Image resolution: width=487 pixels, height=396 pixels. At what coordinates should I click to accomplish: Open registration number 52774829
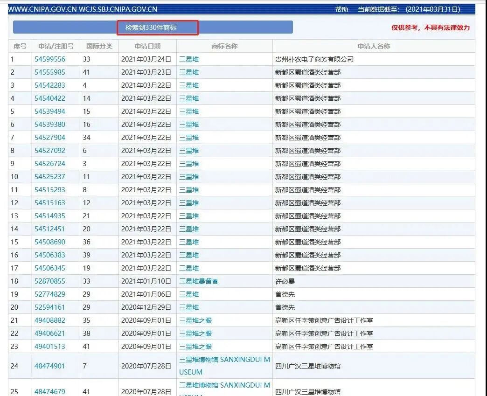click(50, 294)
